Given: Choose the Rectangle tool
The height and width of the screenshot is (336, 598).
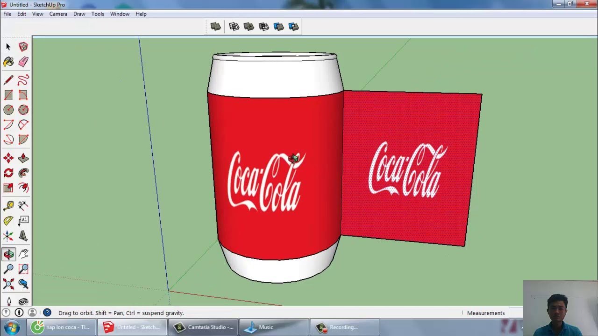Looking at the screenshot, I should [x=8, y=95].
